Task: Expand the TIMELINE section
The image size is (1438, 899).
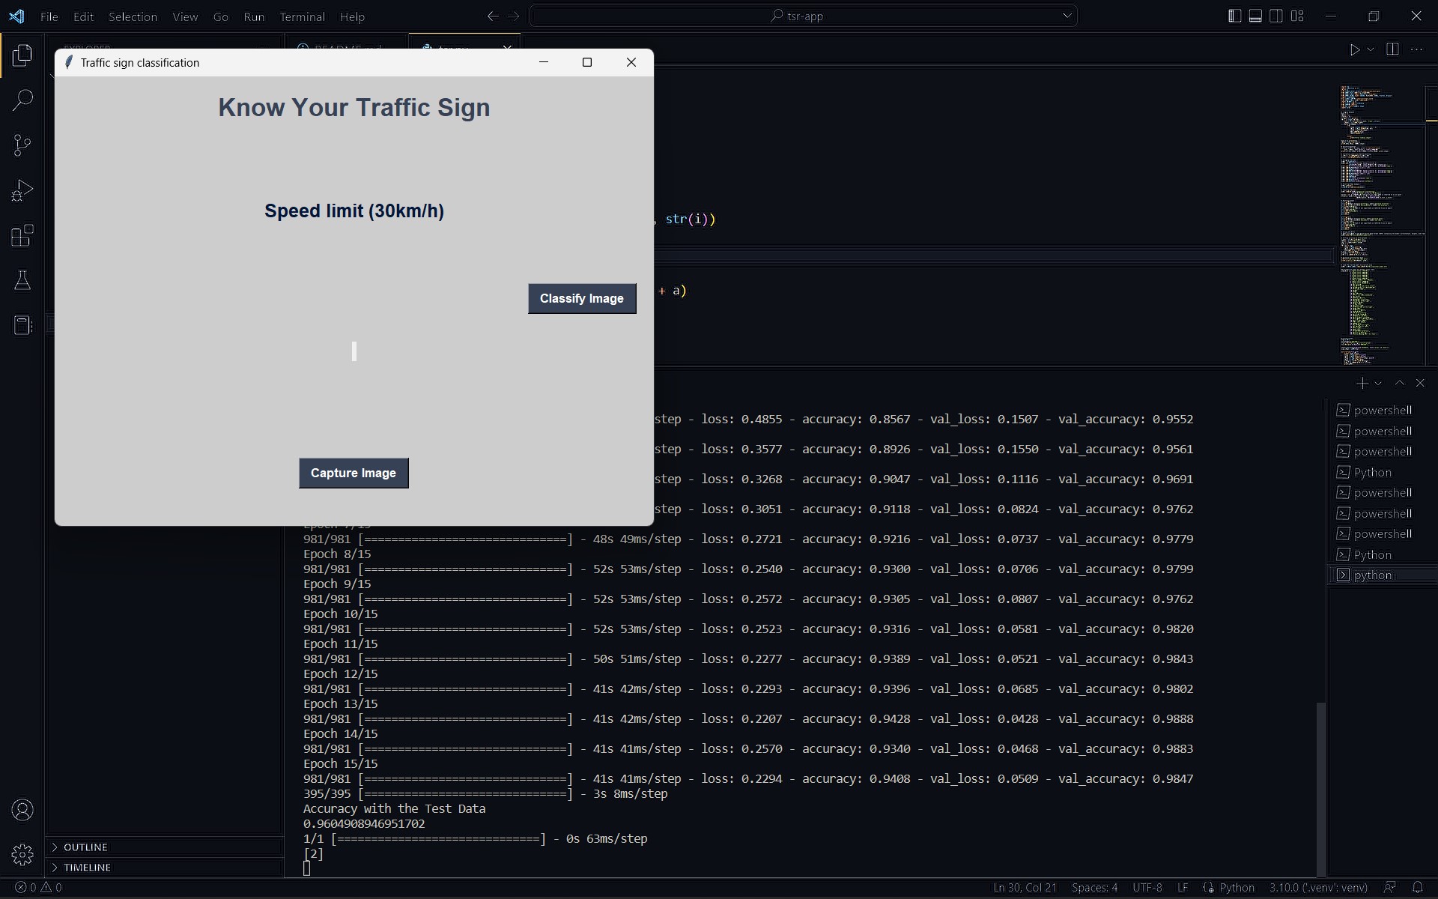Action: click(x=87, y=868)
